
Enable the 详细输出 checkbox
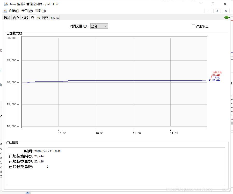(193, 26)
